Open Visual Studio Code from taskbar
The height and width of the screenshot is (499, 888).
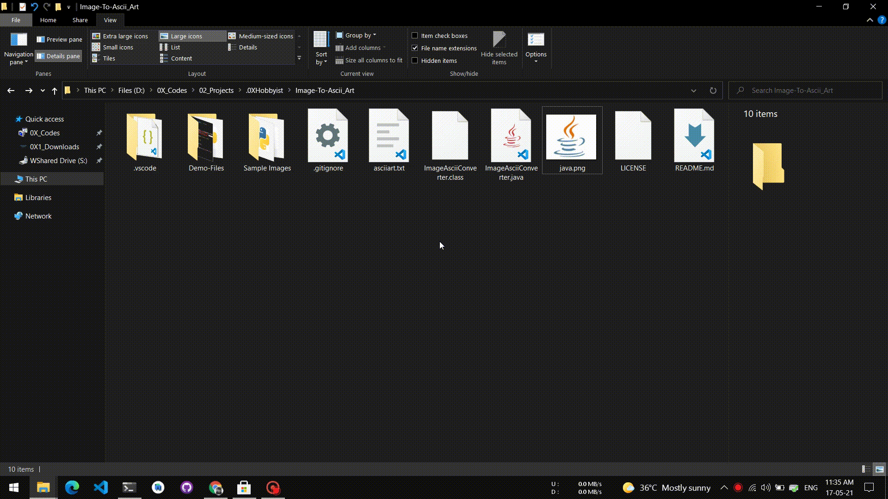click(x=101, y=487)
